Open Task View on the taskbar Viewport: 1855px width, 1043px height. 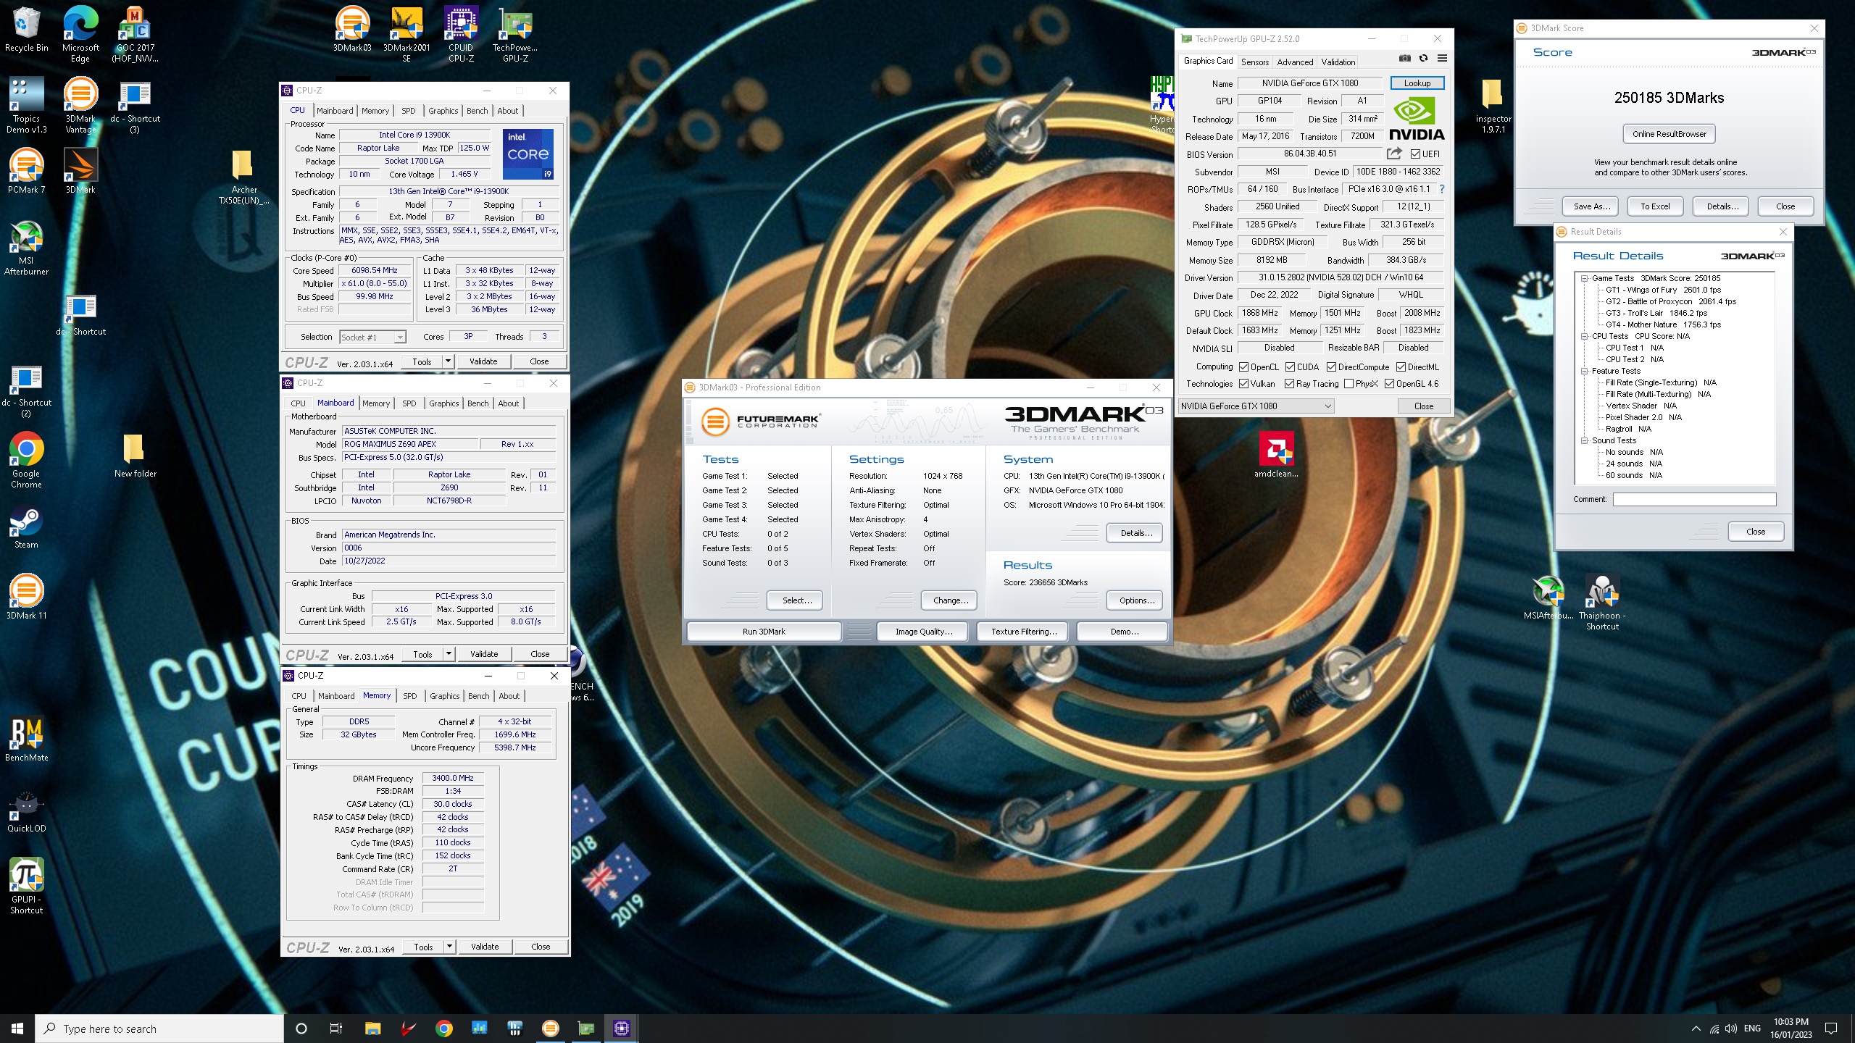click(x=335, y=1029)
